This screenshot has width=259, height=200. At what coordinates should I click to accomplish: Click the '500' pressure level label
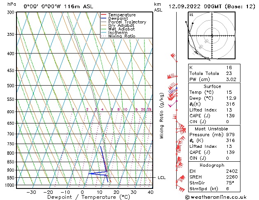coord(11,86)
